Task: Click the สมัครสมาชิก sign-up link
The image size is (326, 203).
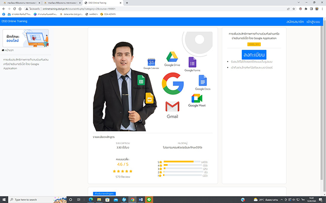Action: (x=295, y=22)
